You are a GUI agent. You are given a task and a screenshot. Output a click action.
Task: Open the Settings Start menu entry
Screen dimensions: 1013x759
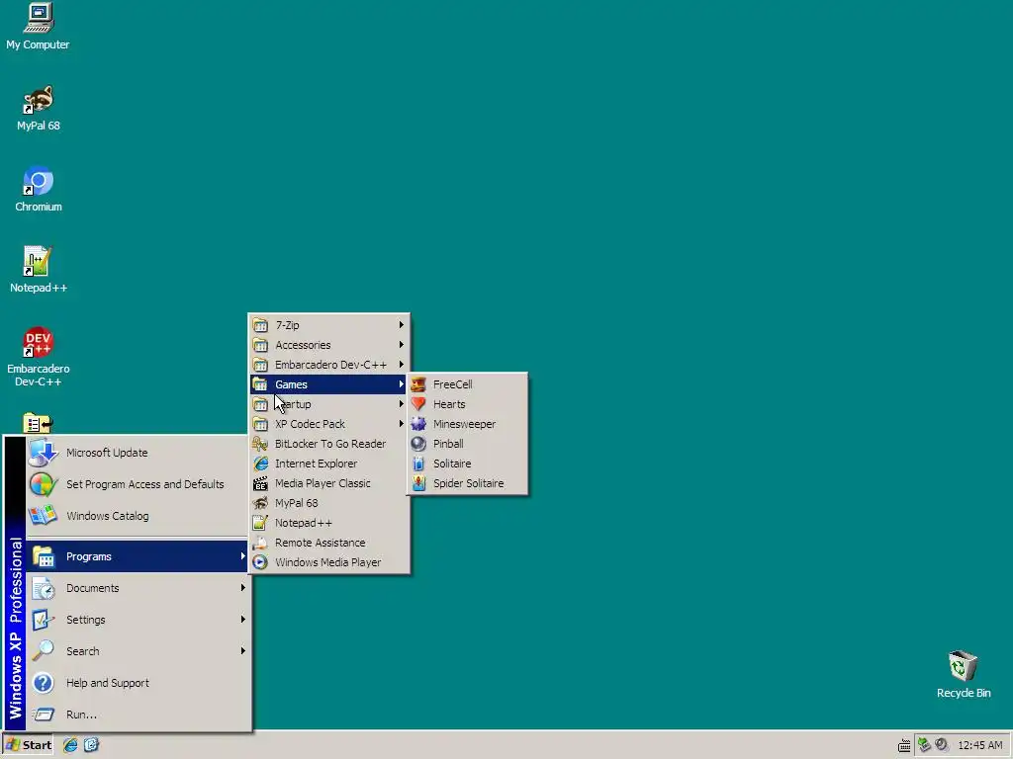pyautogui.click(x=137, y=620)
